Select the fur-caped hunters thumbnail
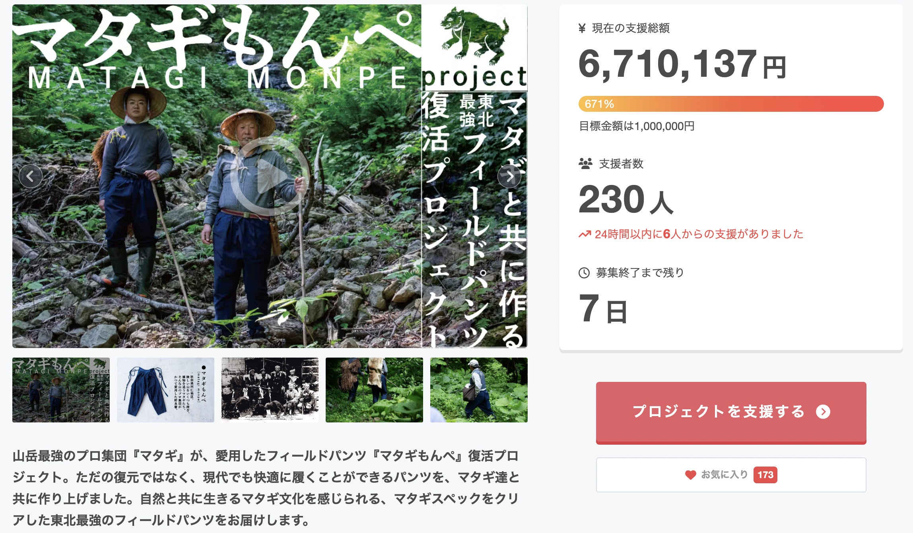The width and height of the screenshot is (913, 533). click(x=374, y=390)
